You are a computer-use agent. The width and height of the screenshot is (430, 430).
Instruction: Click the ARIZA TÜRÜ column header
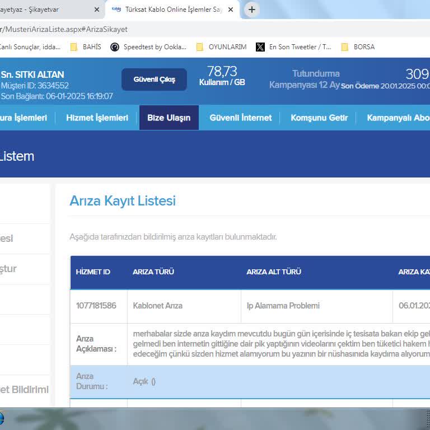coord(153,272)
